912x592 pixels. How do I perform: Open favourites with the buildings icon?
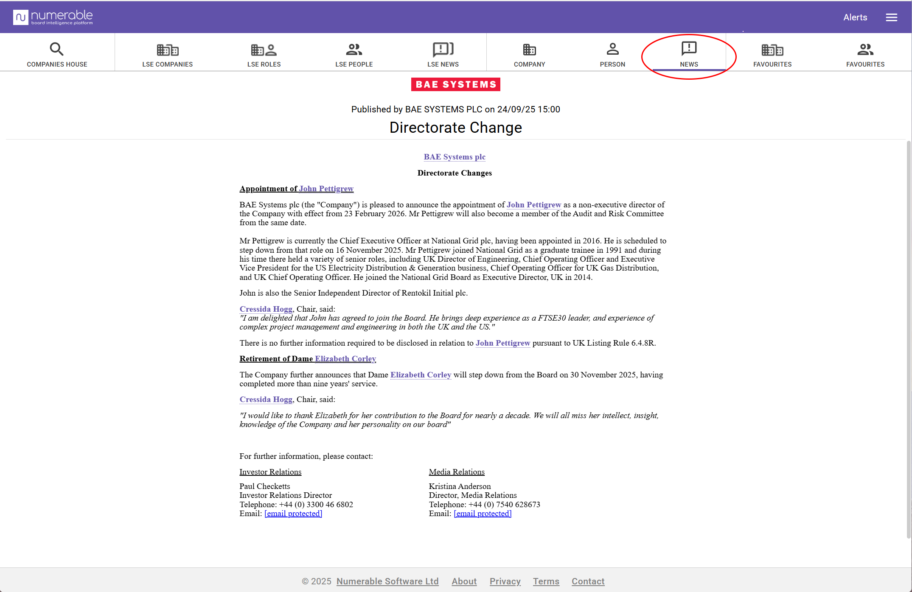(x=772, y=50)
